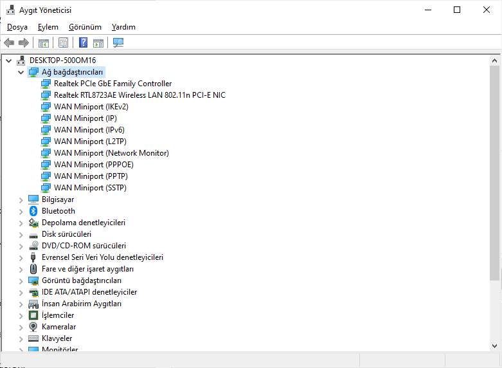Open the Yardım menu
The image size is (502, 368).
click(123, 27)
